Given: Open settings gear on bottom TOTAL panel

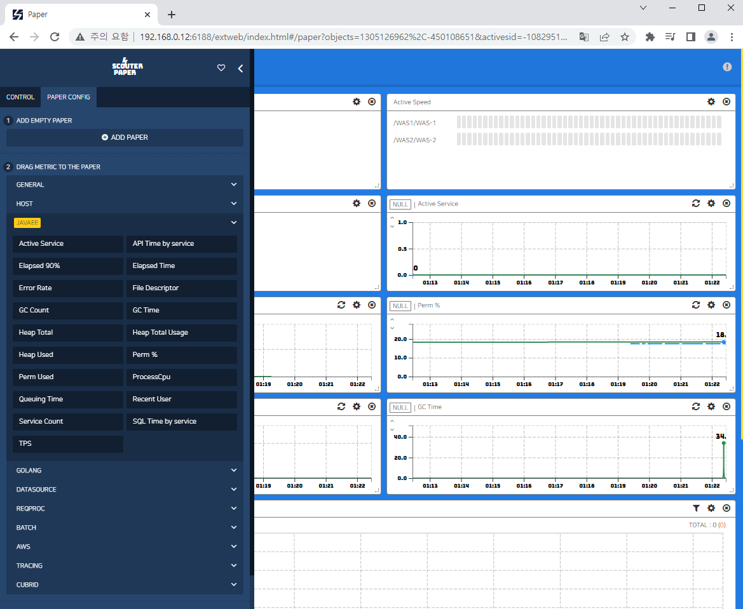Looking at the screenshot, I should click(711, 508).
